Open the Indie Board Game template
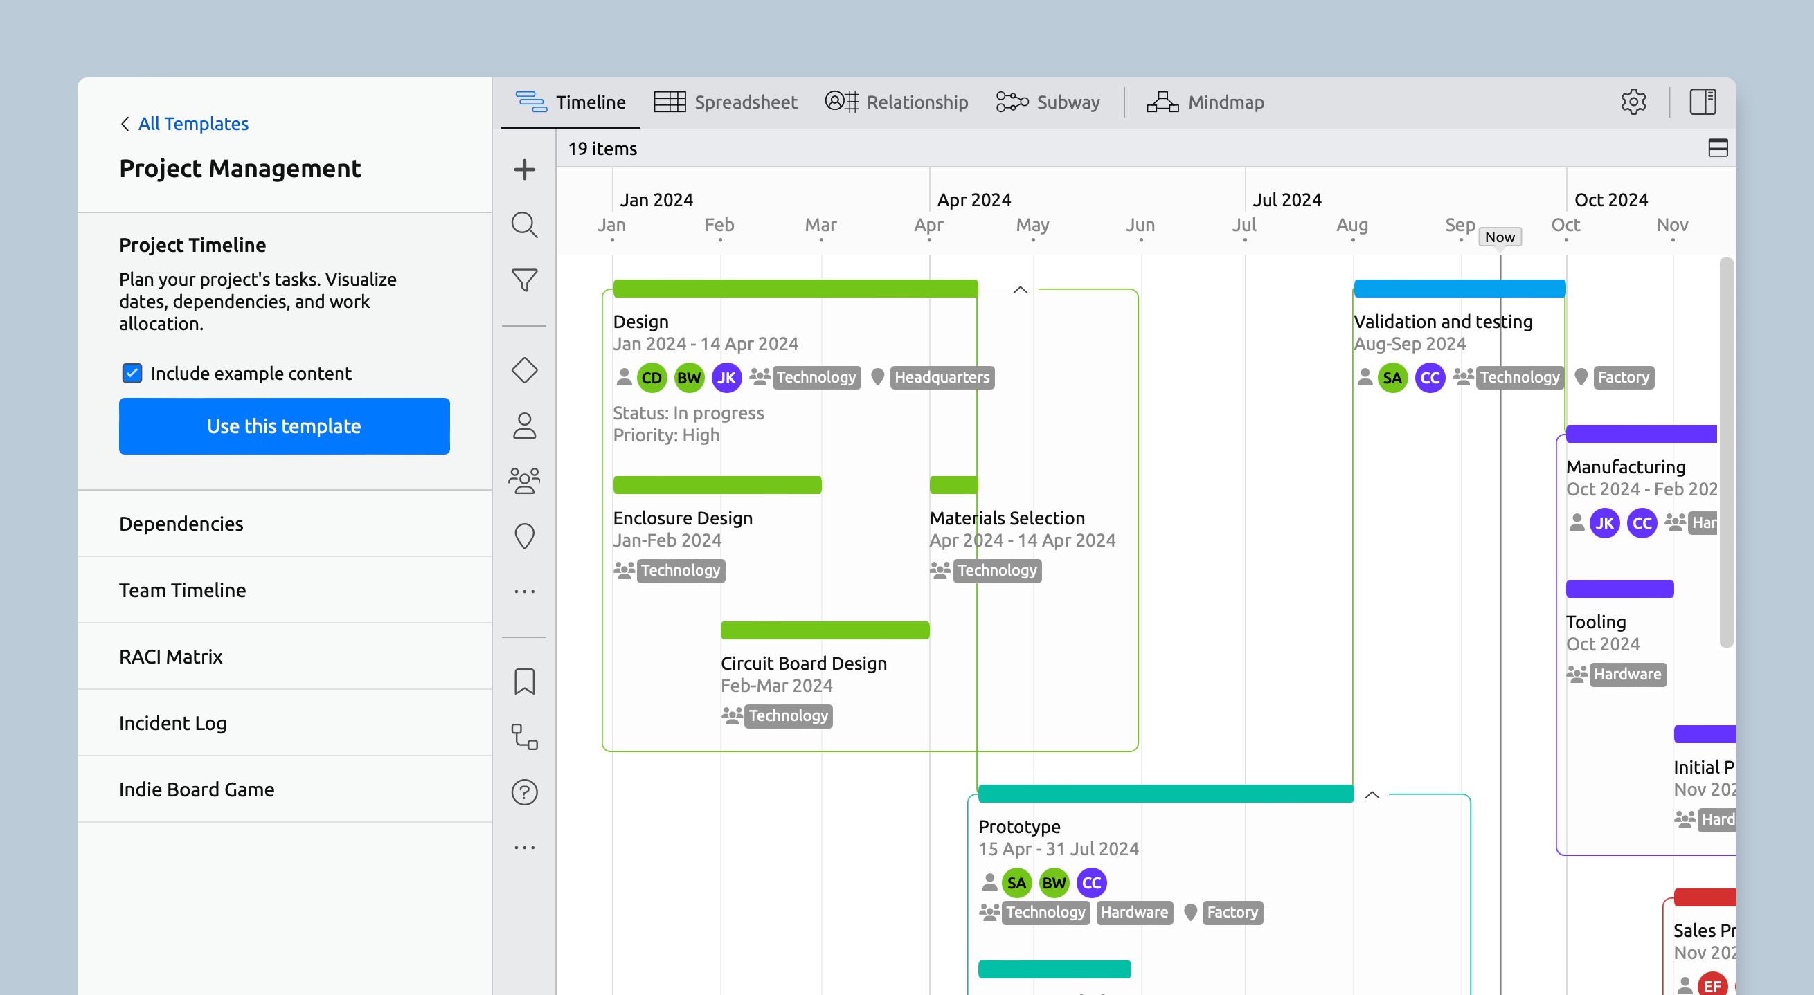 pos(285,789)
